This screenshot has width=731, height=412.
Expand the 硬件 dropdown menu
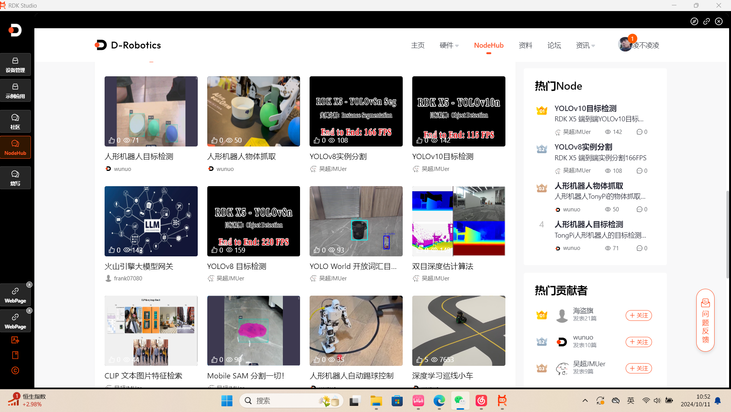tap(449, 45)
